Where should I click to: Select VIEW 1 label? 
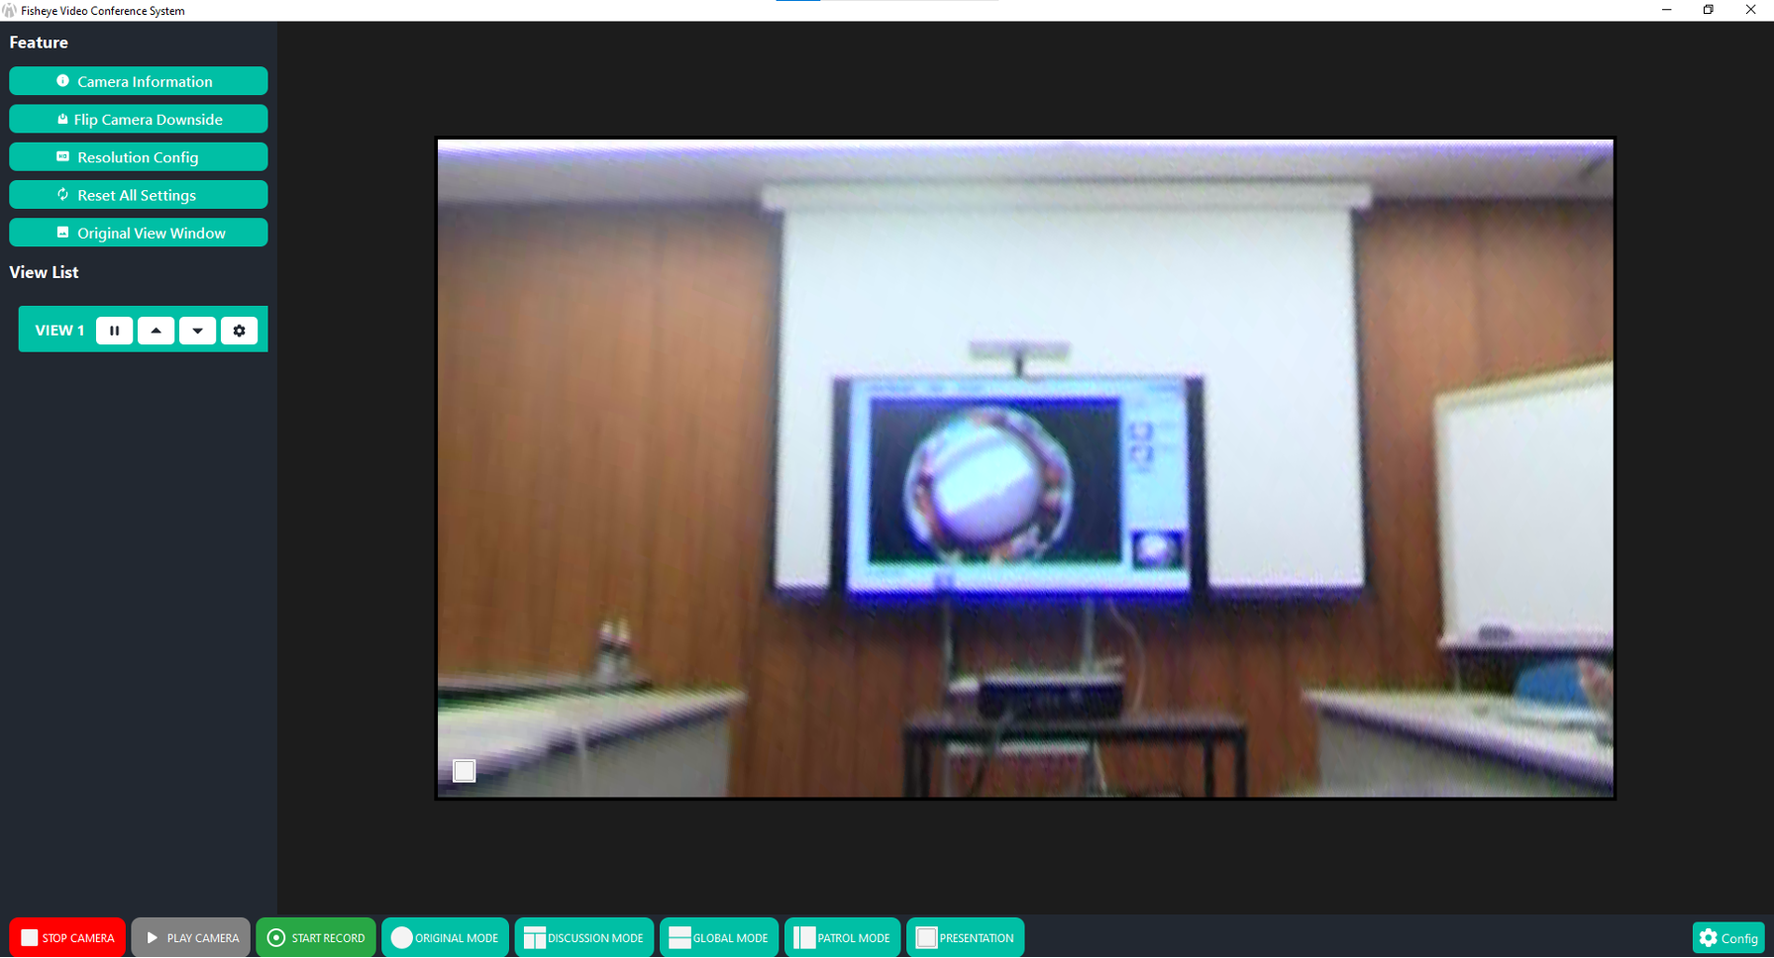click(59, 331)
